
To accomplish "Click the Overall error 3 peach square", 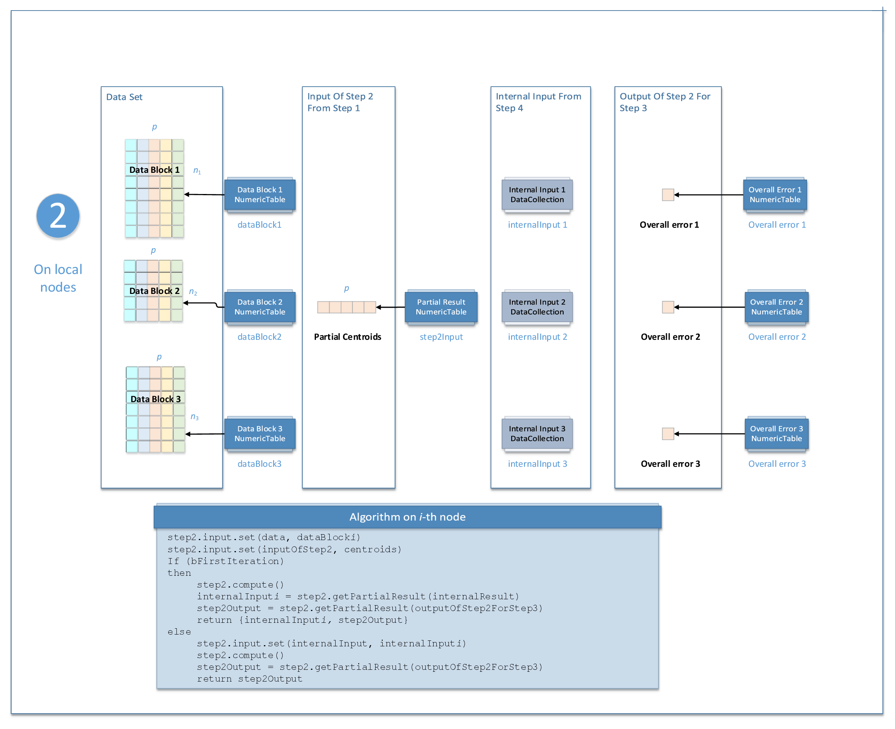I will pyautogui.click(x=667, y=434).
